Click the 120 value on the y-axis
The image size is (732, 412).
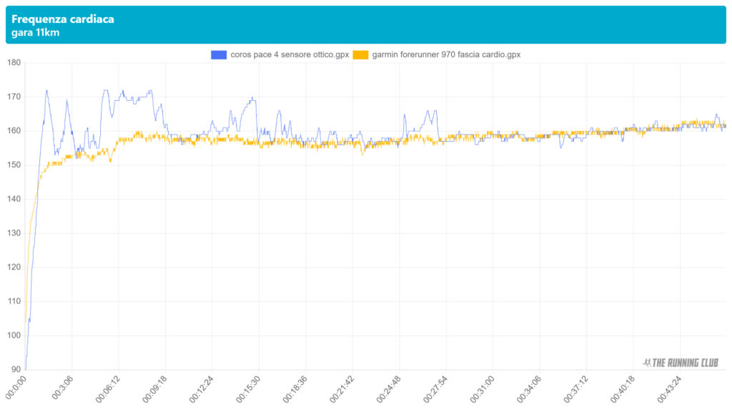point(13,268)
